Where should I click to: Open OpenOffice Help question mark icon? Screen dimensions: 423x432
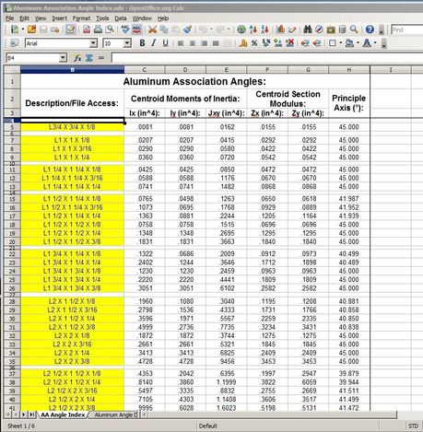(370, 29)
